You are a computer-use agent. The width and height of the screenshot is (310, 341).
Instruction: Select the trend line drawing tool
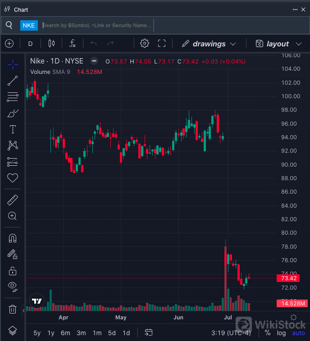point(13,81)
